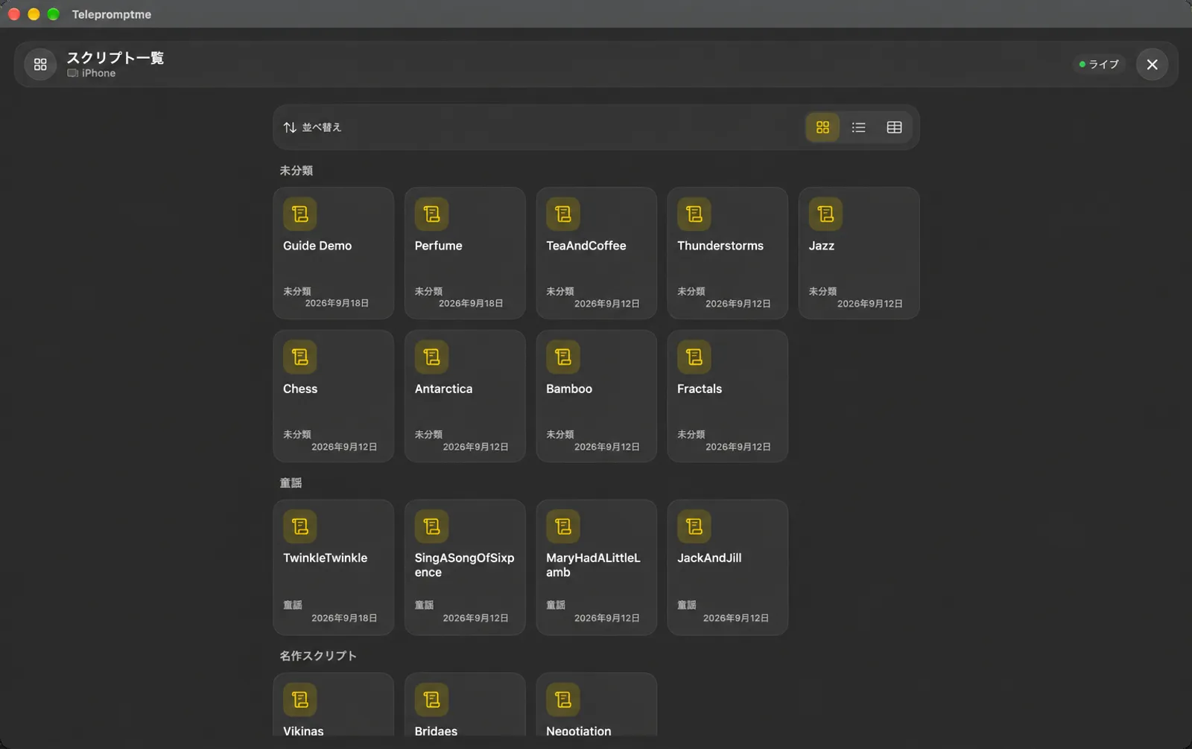Click the MaryHadALittleLamb script icon
This screenshot has width=1192, height=749.
(563, 526)
